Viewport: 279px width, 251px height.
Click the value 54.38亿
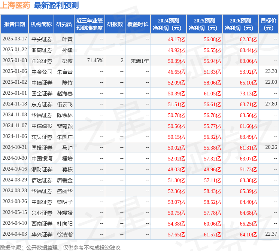point(176,224)
